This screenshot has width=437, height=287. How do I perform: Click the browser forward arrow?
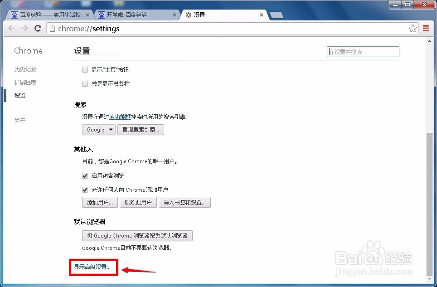coord(24,29)
